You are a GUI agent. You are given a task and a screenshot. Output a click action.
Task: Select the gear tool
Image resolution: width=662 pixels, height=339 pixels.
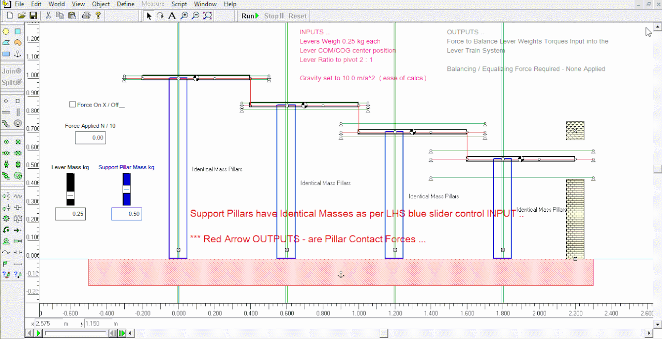(6, 219)
